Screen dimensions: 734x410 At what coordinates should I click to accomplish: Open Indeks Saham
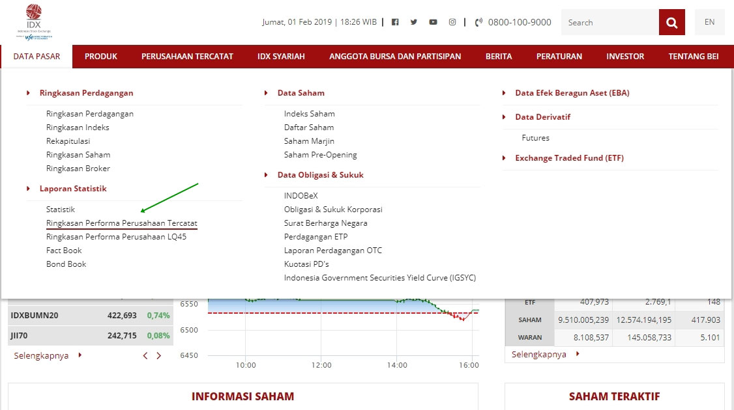click(x=310, y=114)
